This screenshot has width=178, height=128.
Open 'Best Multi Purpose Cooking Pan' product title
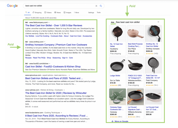(x=135, y=45)
